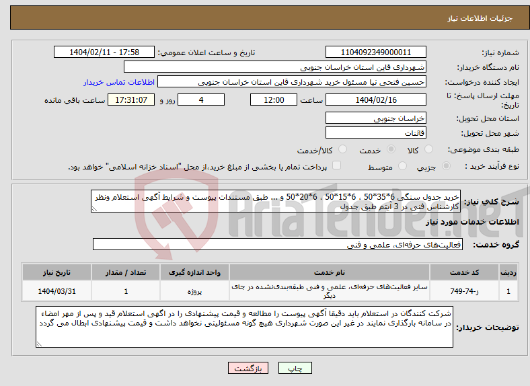Click the remaining time 17:31:07 field
Viewport: 530px width, 386px height.
pos(131,100)
